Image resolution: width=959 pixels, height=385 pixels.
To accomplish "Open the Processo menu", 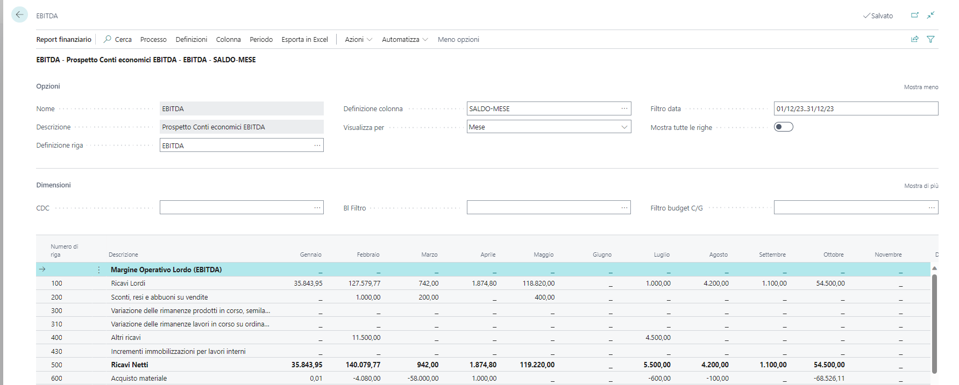I will 153,39.
